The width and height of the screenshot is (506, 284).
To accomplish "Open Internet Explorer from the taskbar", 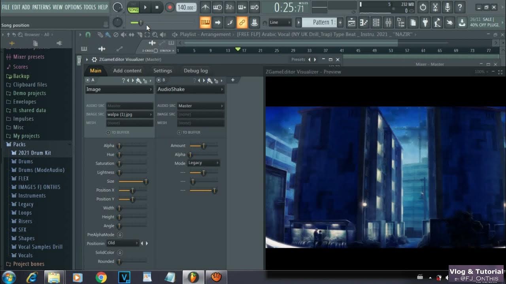I will [x=32, y=277].
